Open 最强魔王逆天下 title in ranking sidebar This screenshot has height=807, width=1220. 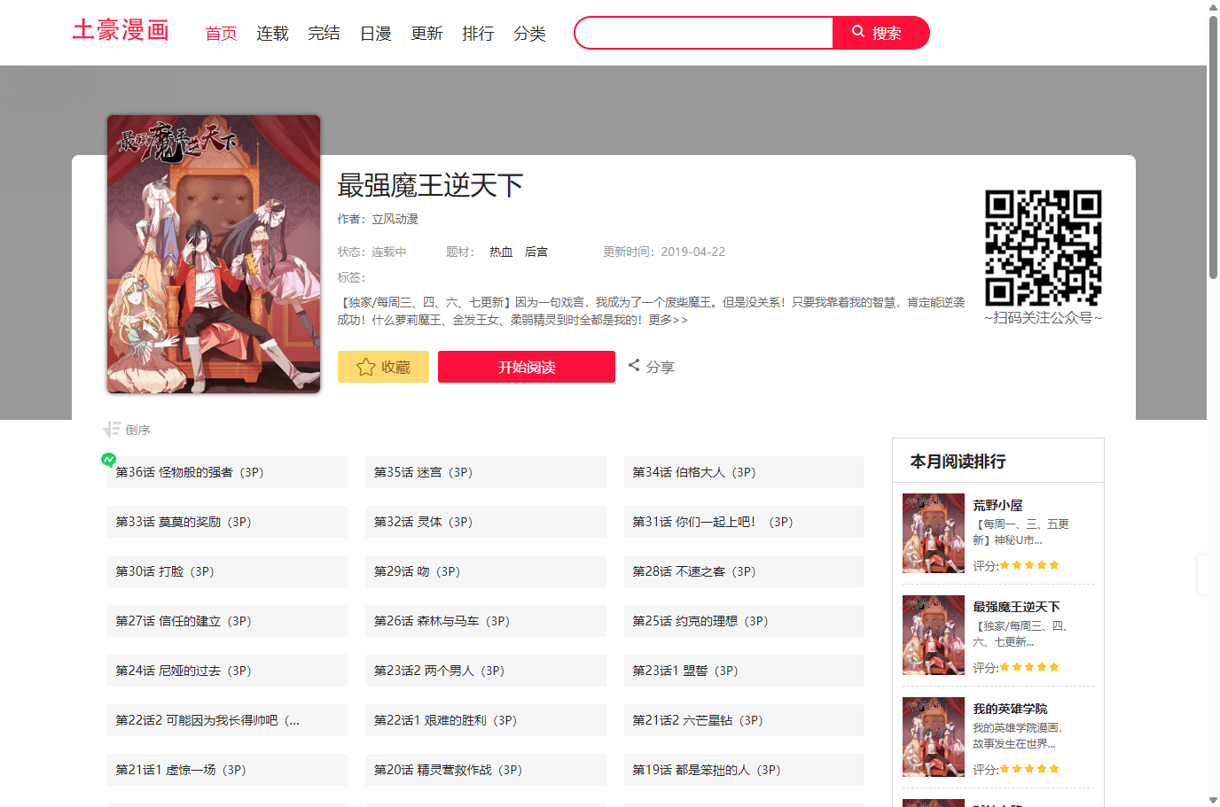pos(1016,607)
